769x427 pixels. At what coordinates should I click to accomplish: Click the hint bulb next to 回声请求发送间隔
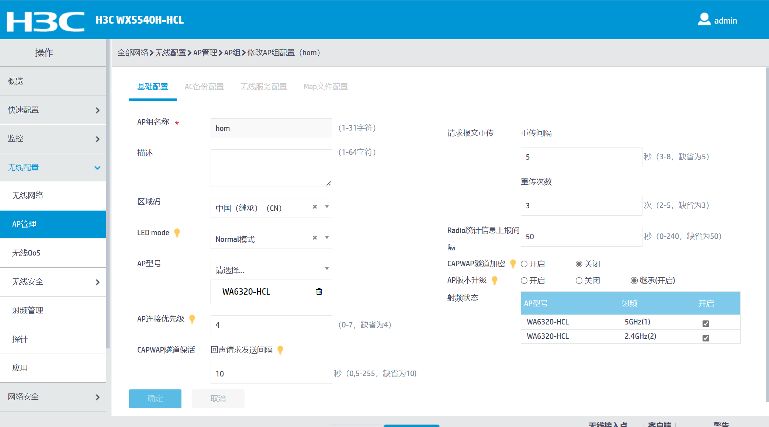(x=280, y=350)
